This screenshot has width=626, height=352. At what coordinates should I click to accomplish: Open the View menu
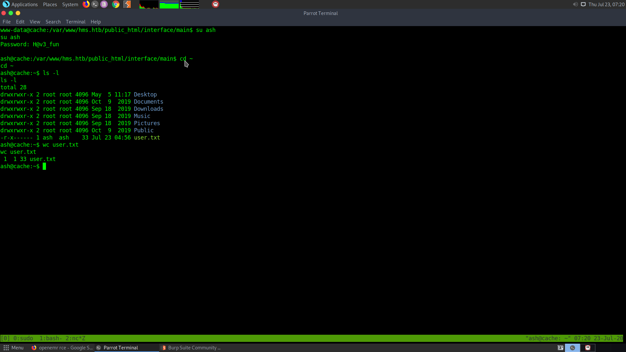(x=35, y=22)
